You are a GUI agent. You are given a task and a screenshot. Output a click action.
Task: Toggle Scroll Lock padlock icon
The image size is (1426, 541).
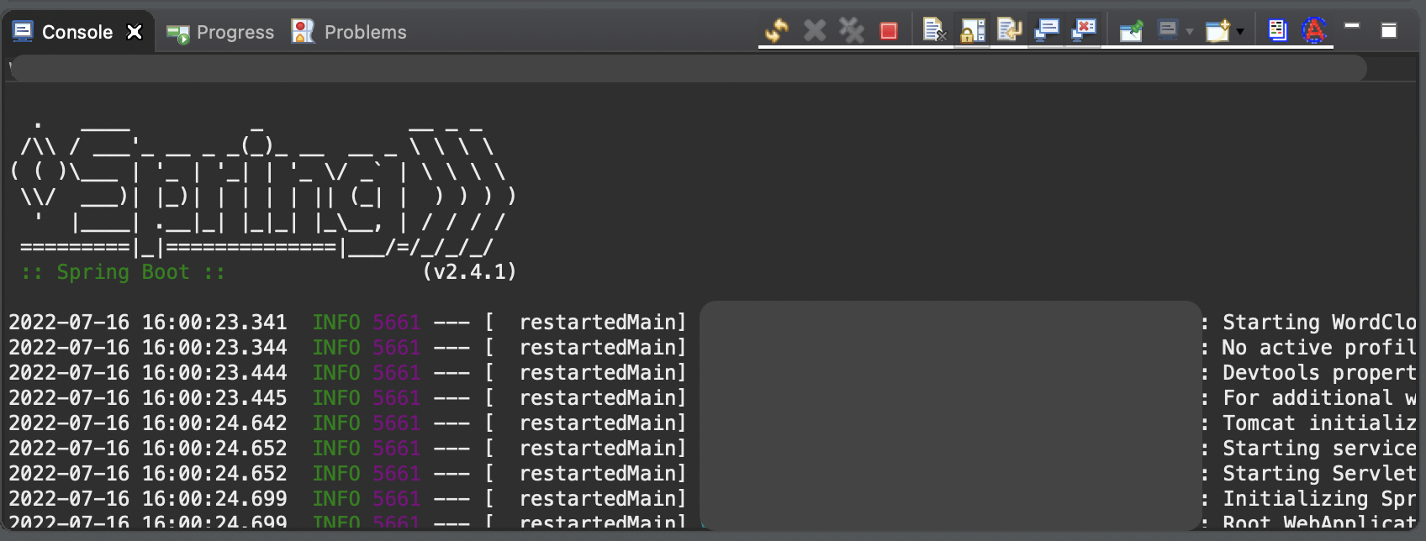click(x=972, y=31)
